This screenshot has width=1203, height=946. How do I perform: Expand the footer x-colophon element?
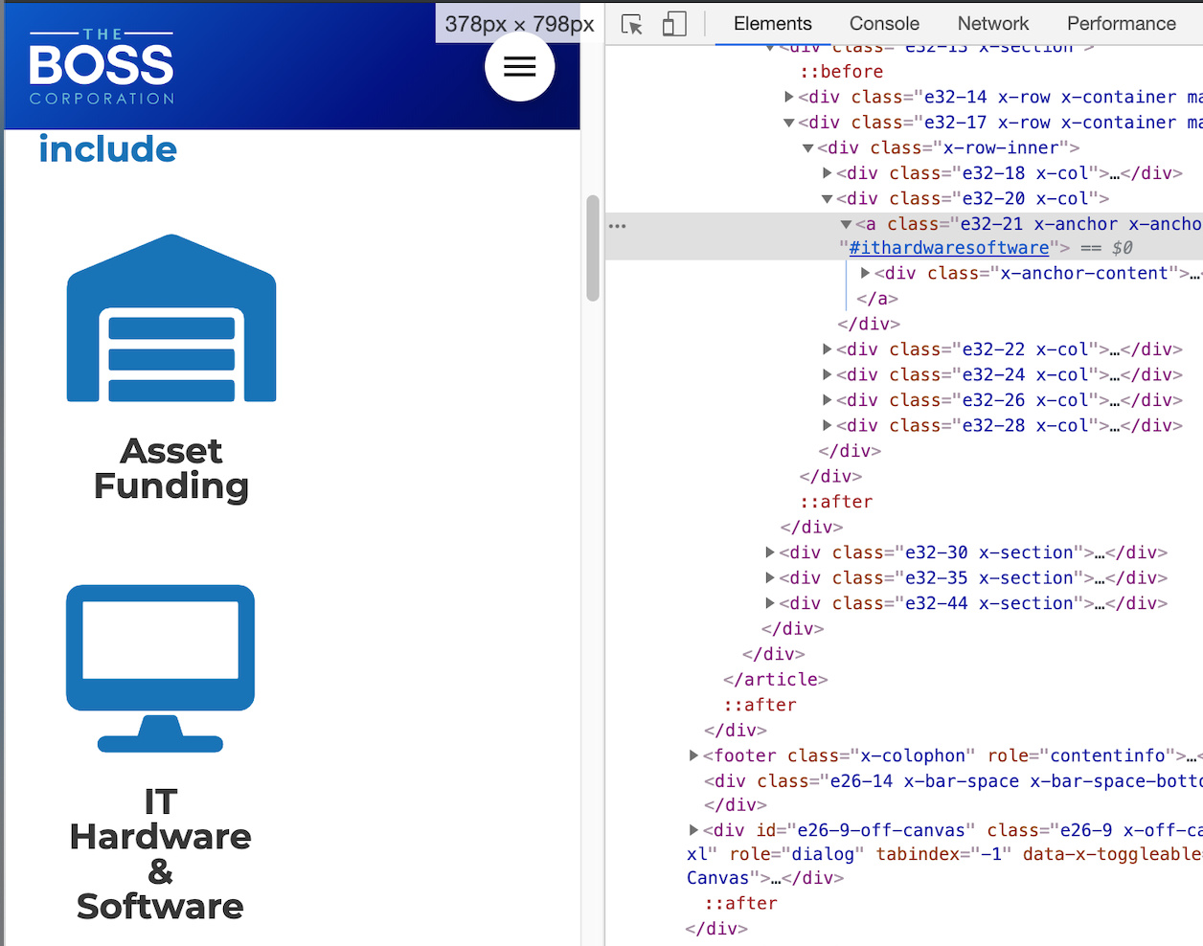(x=694, y=755)
